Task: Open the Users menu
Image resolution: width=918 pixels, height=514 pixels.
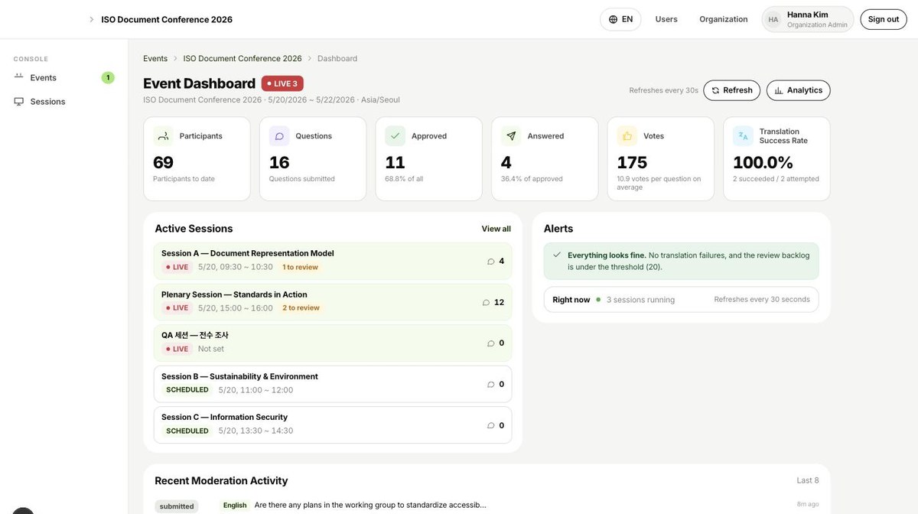Action: pyautogui.click(x=666, y=19)
